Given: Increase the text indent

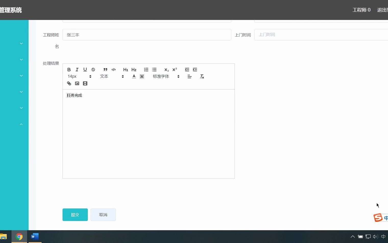Looking at the screenshot, I should [195, 70].
